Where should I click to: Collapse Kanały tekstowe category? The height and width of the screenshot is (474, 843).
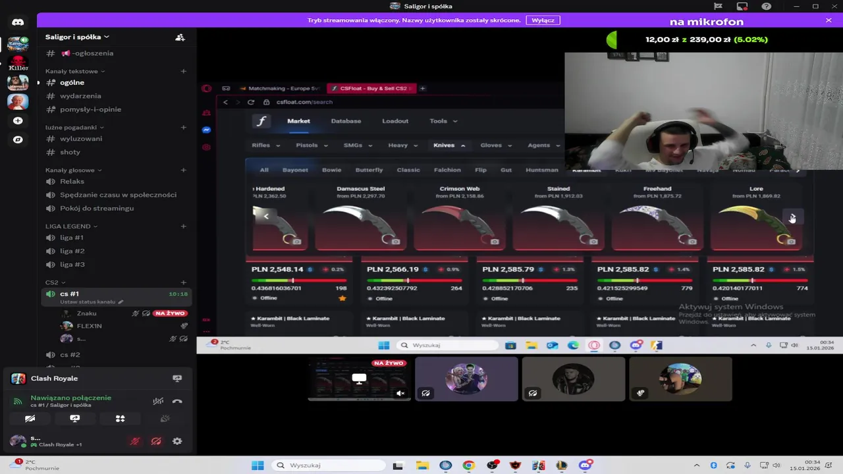74,71
